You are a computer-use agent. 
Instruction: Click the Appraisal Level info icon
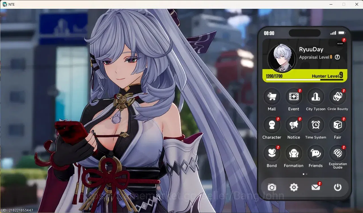(337, 57)
